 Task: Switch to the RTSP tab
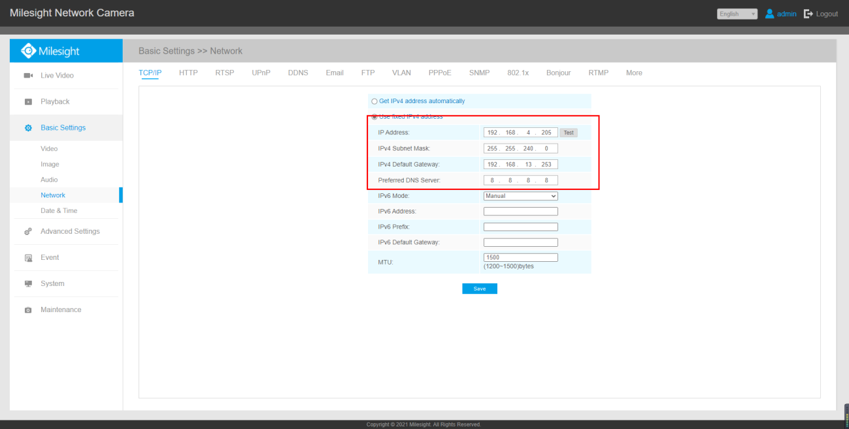click(225, 73)
